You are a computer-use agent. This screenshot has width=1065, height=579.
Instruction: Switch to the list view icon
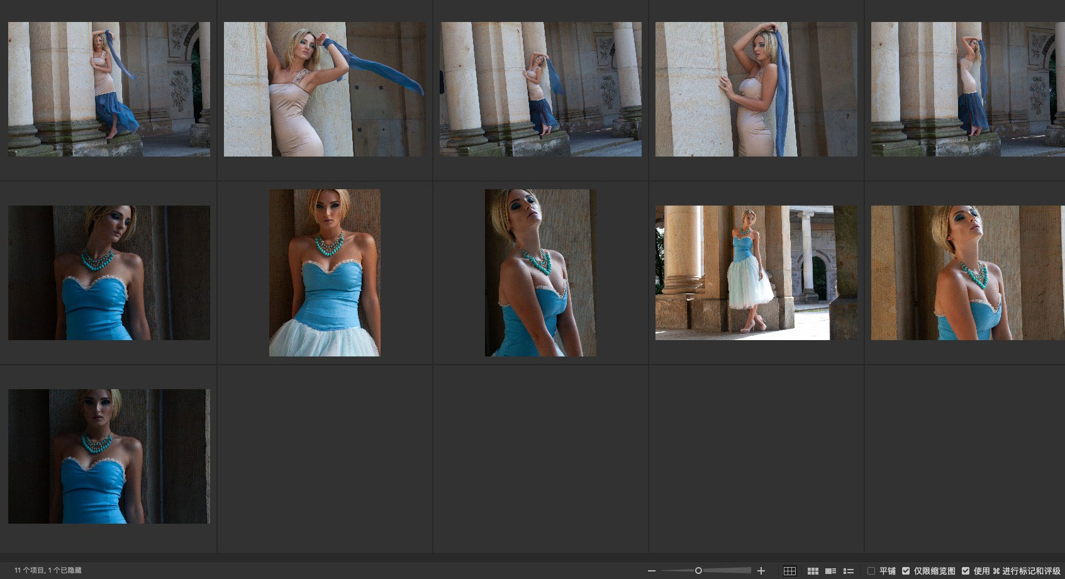pos(849,571)
